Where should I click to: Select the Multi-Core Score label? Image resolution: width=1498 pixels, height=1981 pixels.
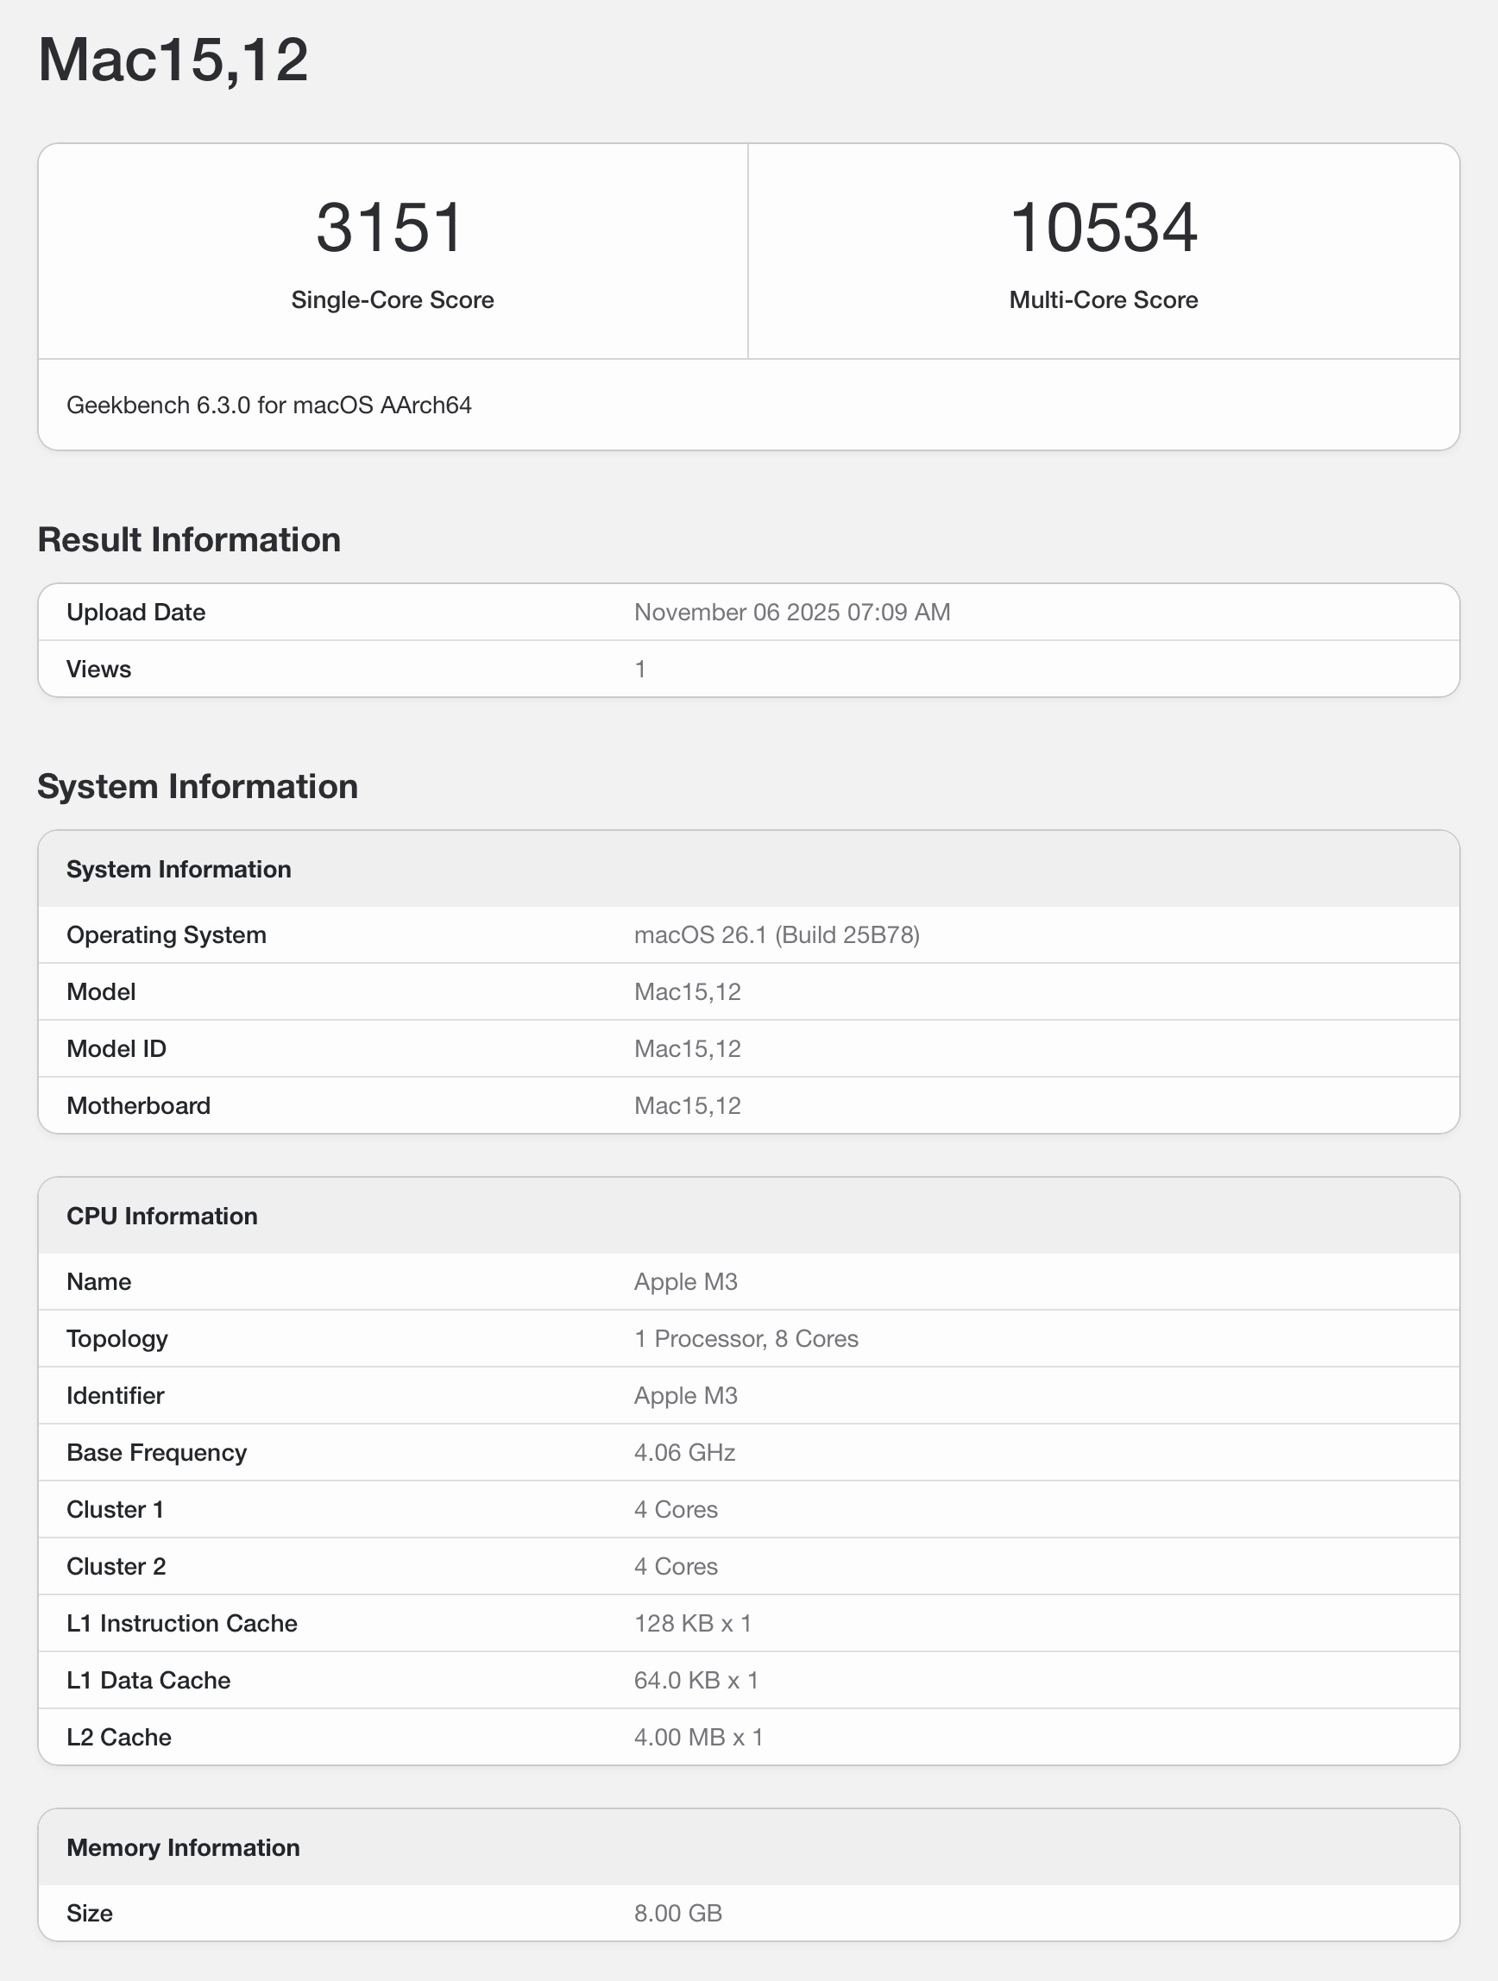click(x=1103, y=300)
